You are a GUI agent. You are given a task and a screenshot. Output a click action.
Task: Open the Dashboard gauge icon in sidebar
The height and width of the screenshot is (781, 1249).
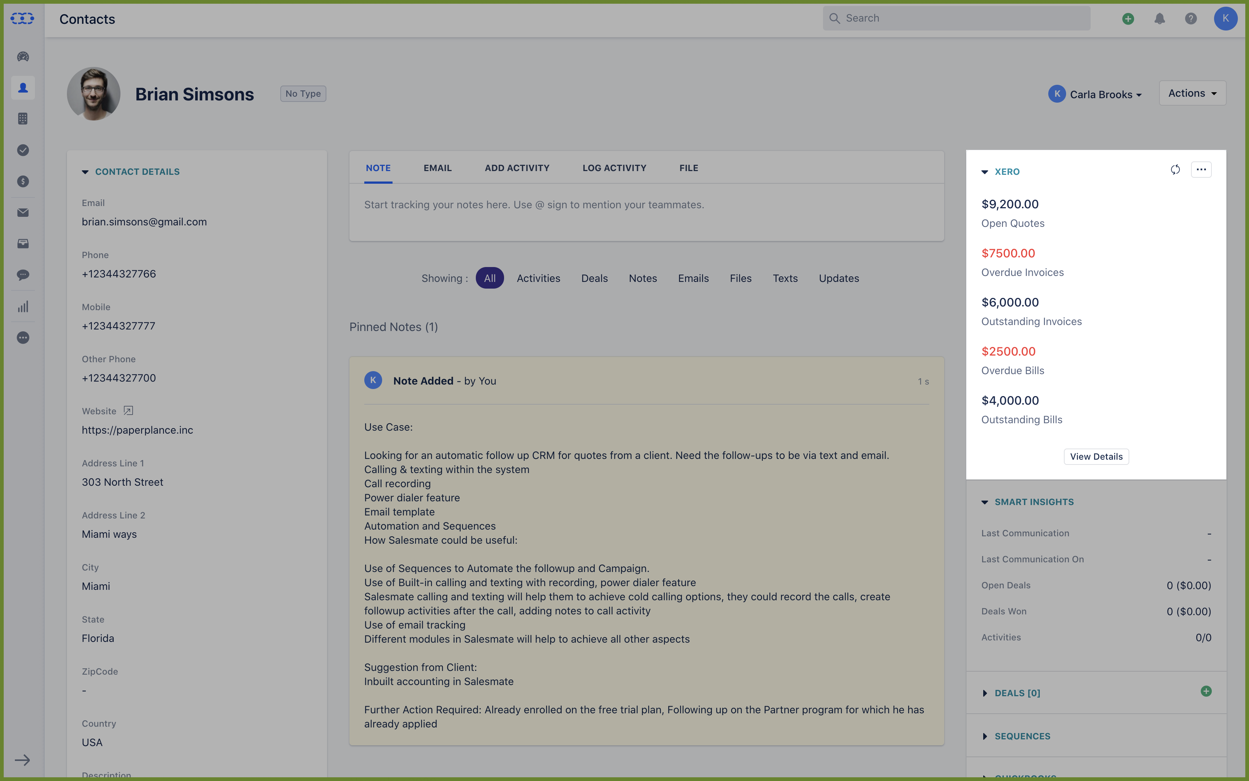pyautogui.click(x=23, y=57)
